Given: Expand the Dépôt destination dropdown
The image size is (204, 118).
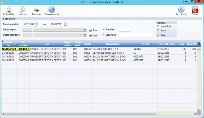Looking at the screenshot, I should click(x=85, y=35).
